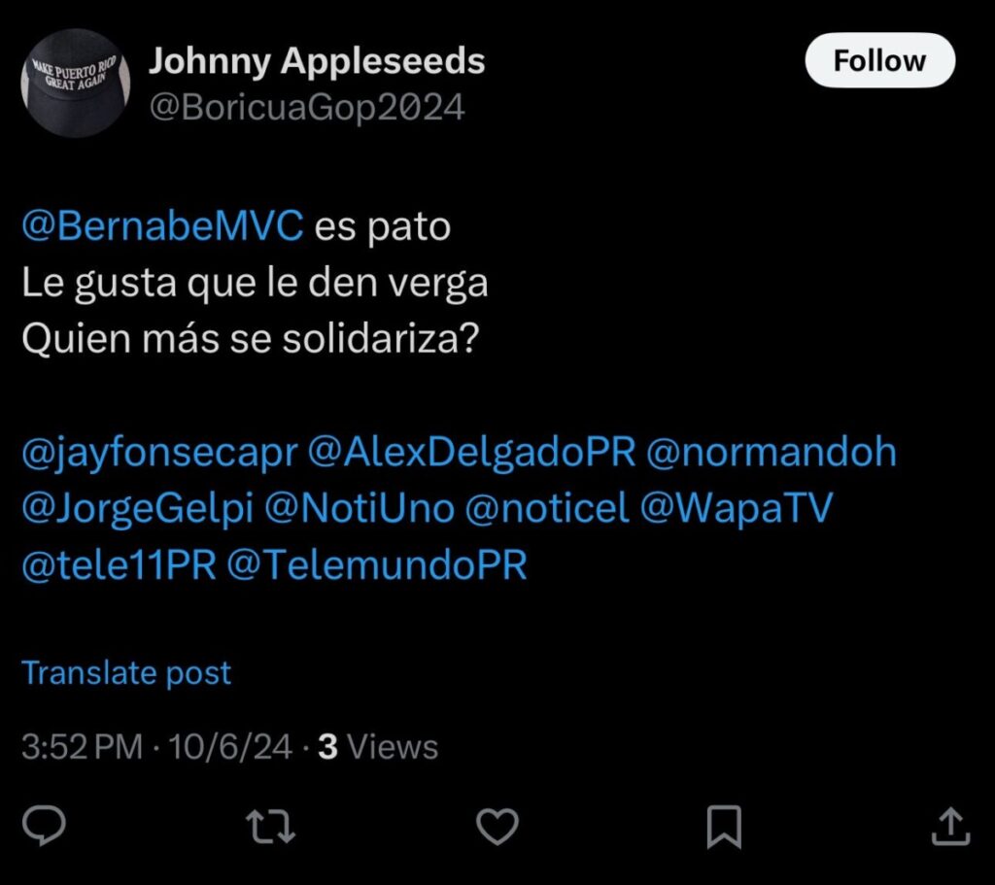Image resolution: width=995 pixels, height=885 pixels.
Task: Open the @tele11PR mention
Action: tap(119, 565)
